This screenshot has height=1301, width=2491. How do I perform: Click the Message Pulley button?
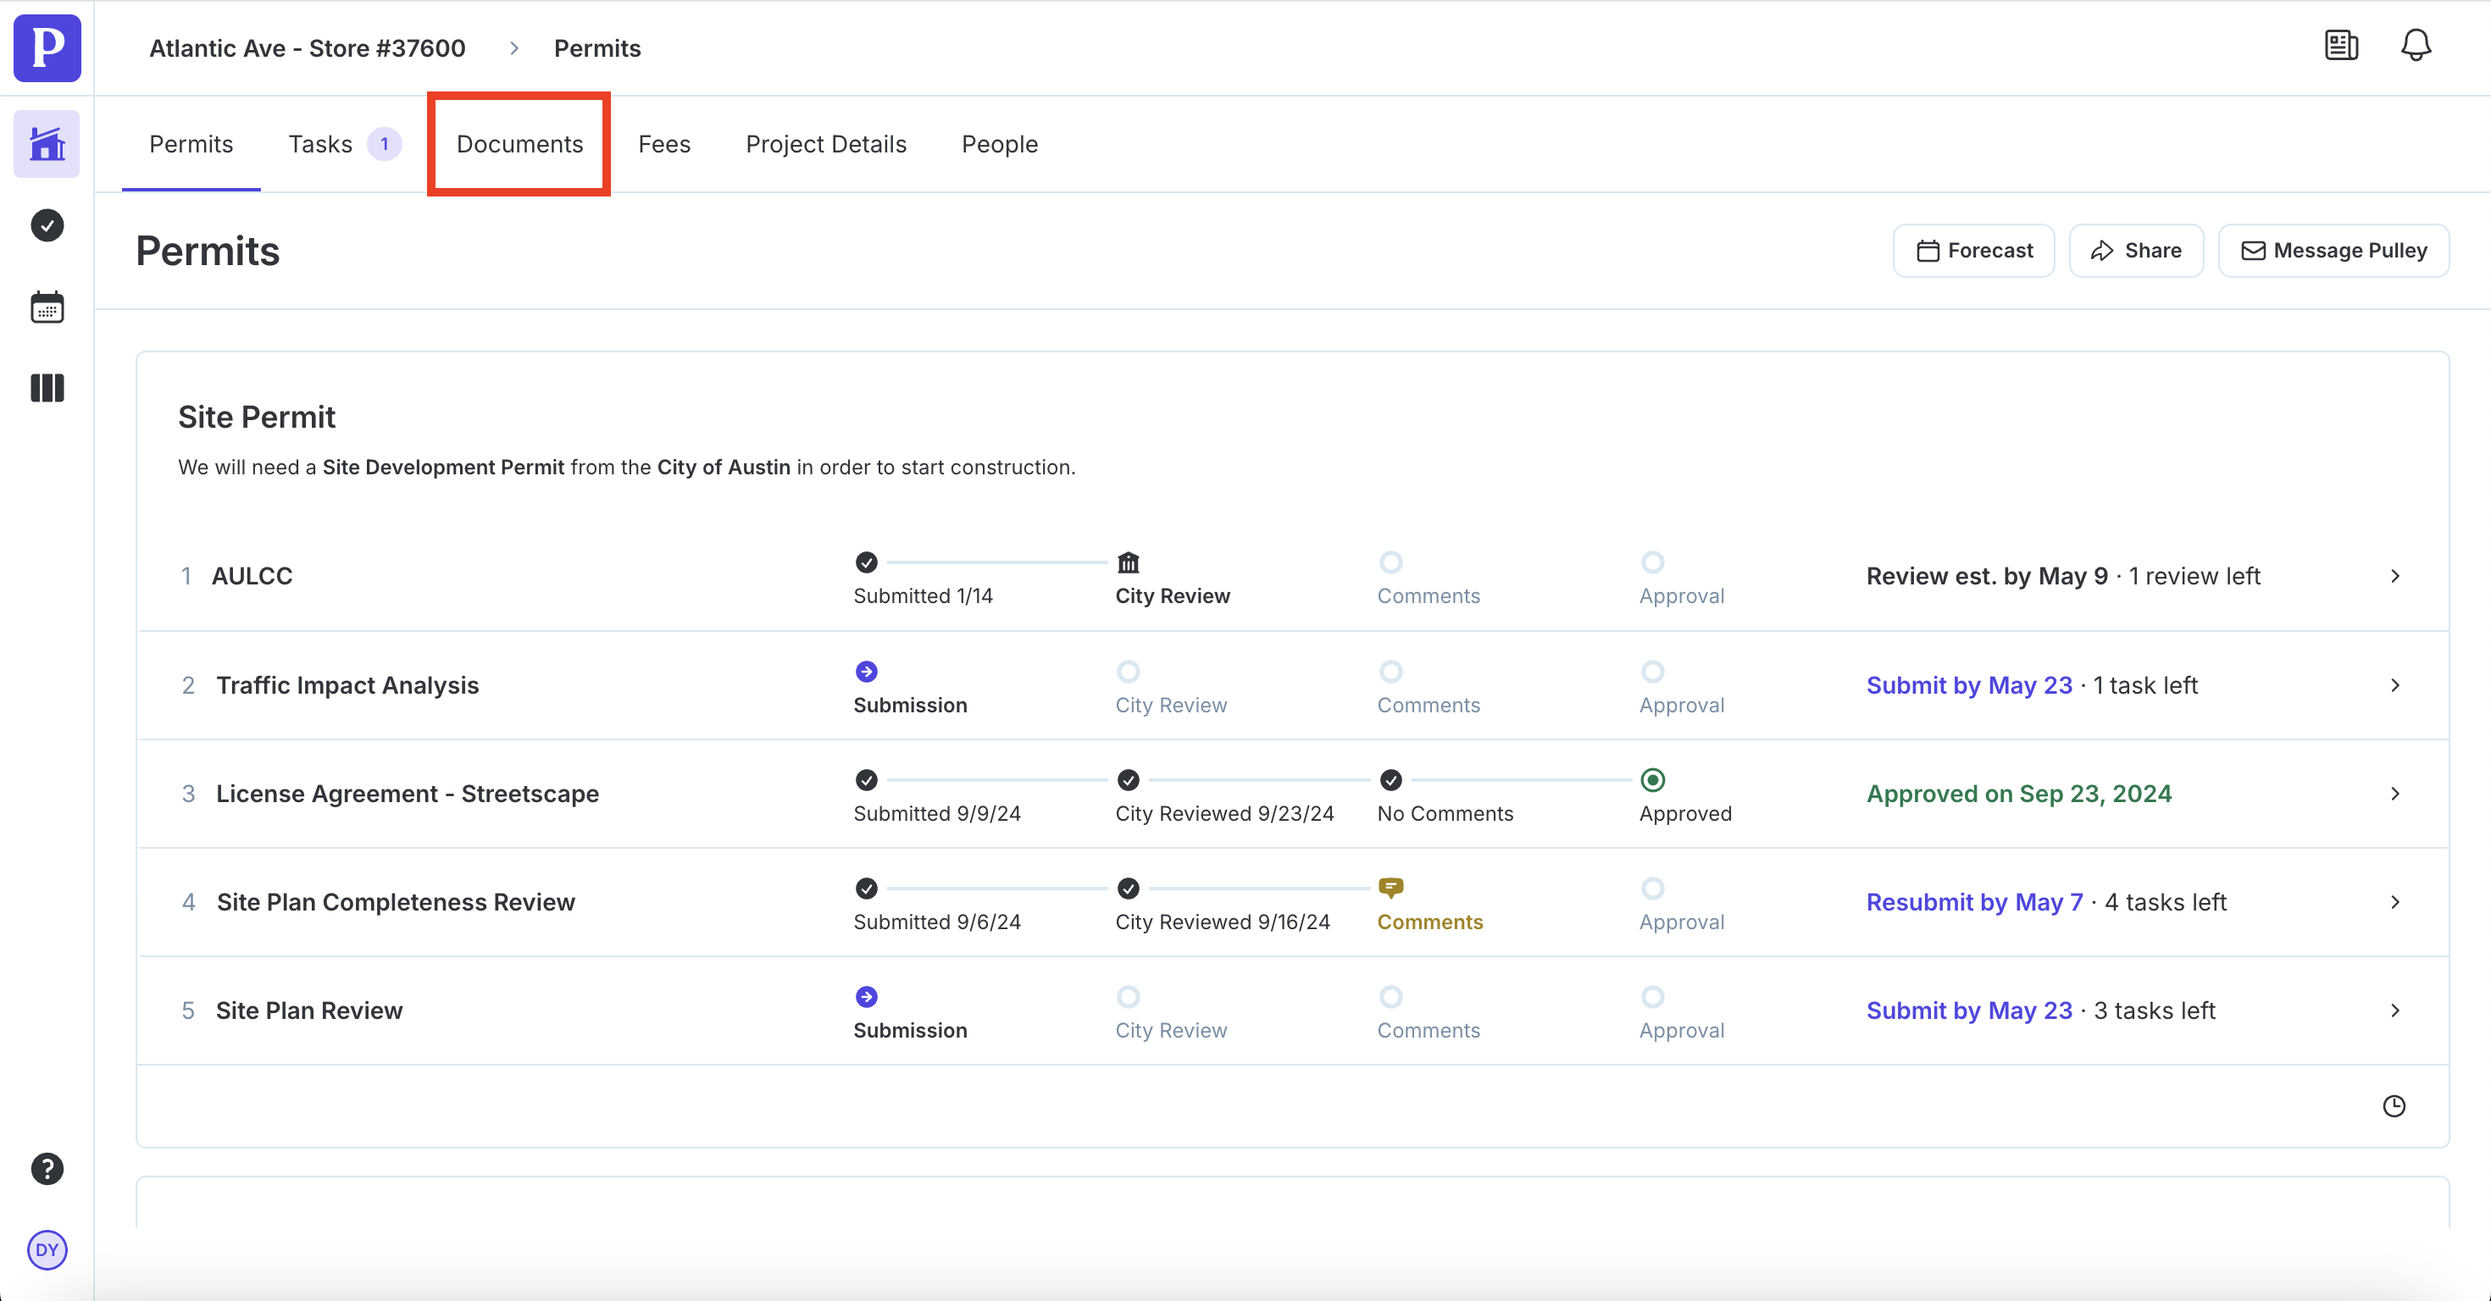(x=2333, y=251)
